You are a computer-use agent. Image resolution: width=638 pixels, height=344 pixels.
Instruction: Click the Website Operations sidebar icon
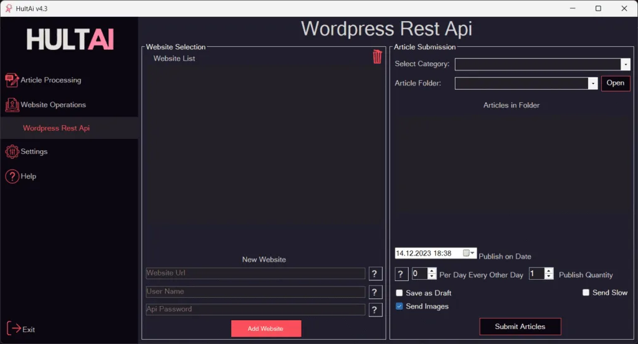click(12, 105)
